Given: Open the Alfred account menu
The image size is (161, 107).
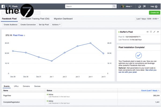Looking at the screenshot, I should (128, 6).
